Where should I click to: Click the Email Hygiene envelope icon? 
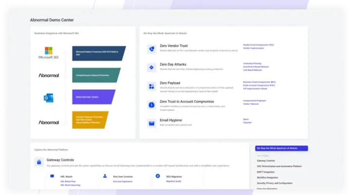coord(152,123)
